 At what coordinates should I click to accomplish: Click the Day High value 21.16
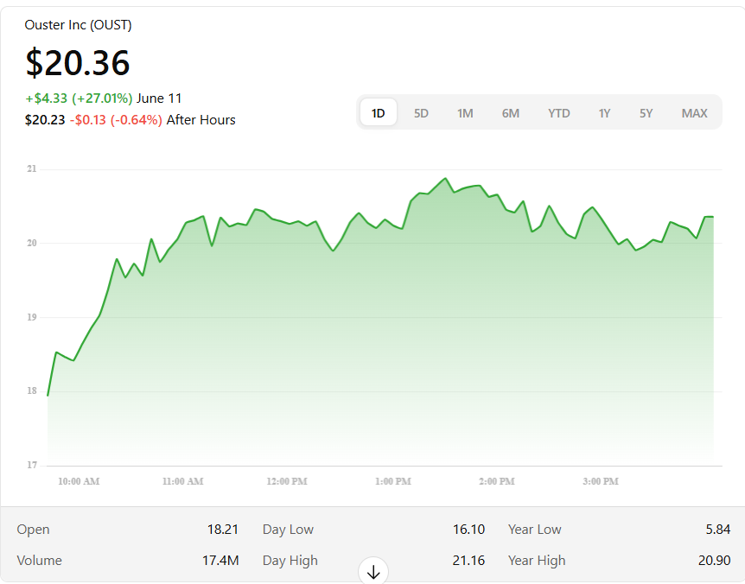point(468,561)
